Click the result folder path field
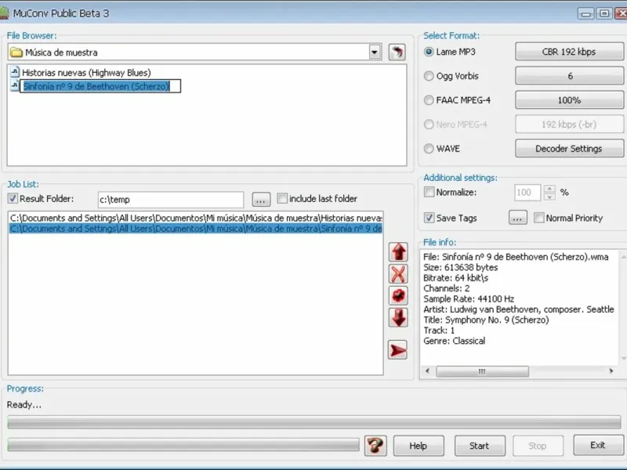This screenshot has height=470, width=627. click(171, 200)
